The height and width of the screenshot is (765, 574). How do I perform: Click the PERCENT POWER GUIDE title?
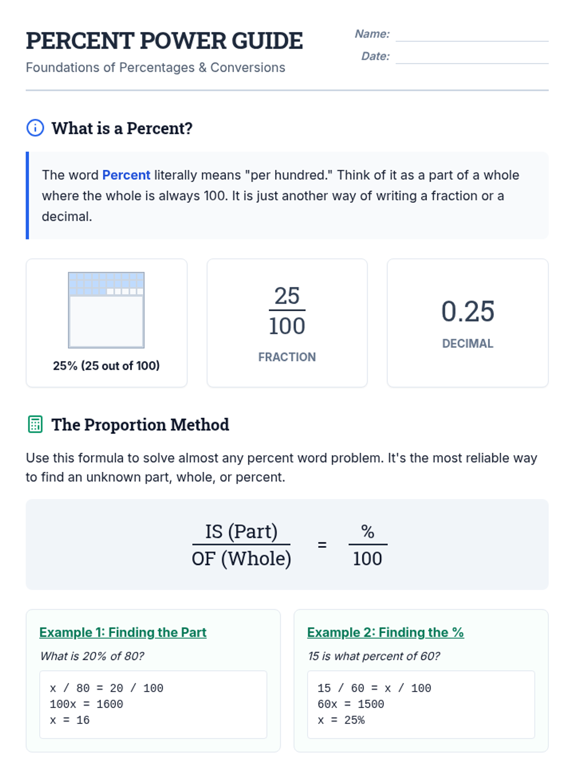(164, 41)
